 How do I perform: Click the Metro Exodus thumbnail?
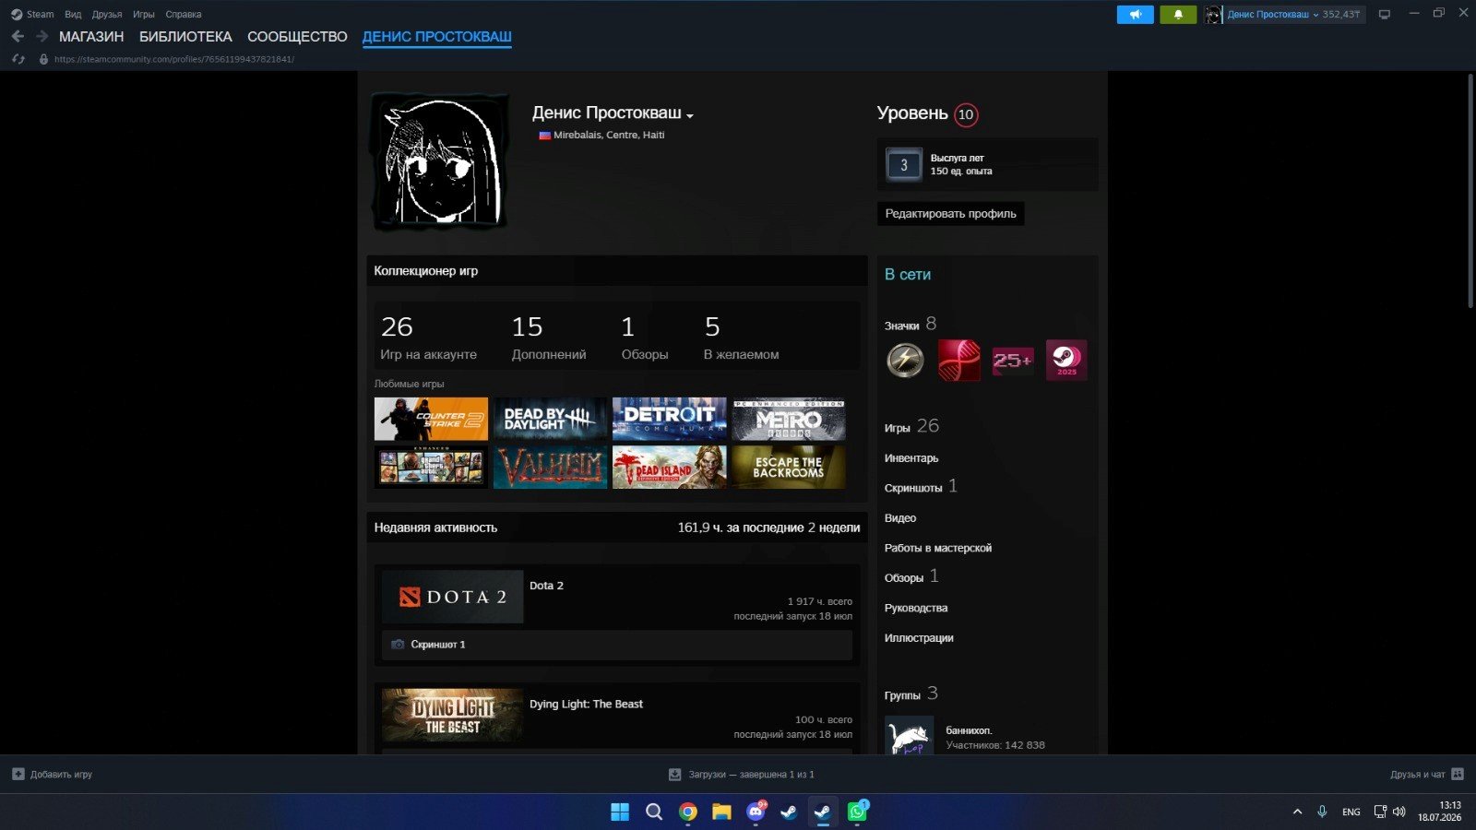(x=789, y=419)
